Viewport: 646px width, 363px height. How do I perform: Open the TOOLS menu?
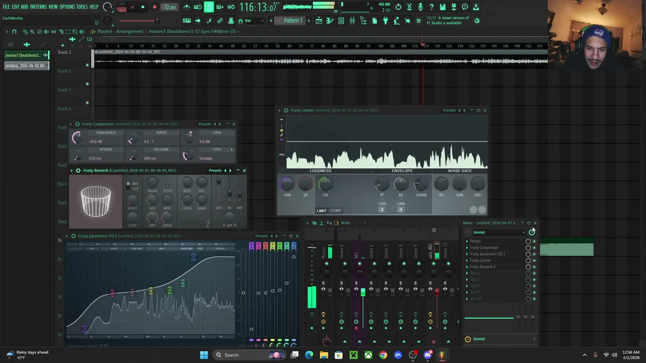82,7
